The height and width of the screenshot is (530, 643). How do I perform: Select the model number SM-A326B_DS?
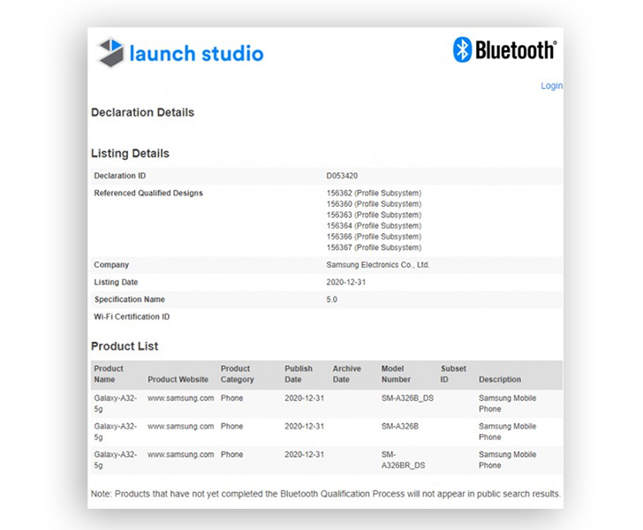(x=407, y=397)
